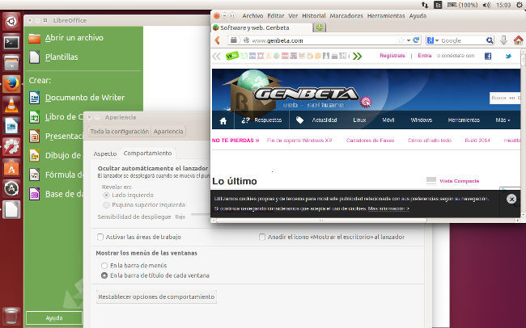Choose 'Lado izquierdo' reveal option

[x=106, y=195]
